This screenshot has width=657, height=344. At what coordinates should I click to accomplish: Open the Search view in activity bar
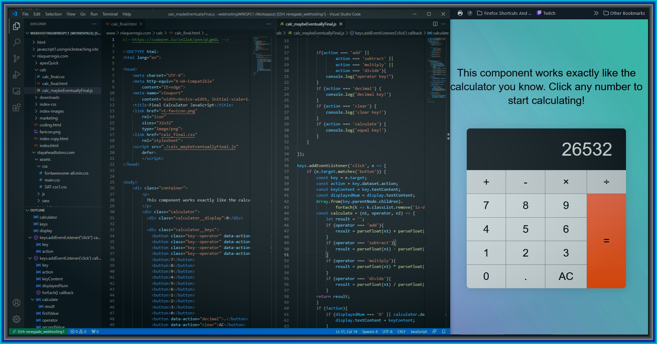(x=16, y=42)
